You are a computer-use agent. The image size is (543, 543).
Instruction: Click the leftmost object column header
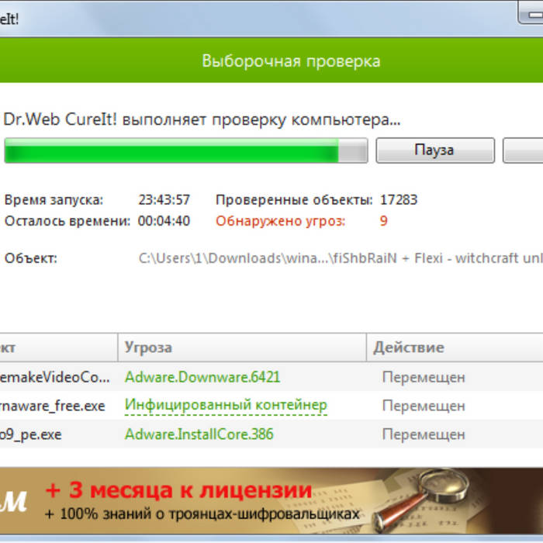click(x=54, y=348)
